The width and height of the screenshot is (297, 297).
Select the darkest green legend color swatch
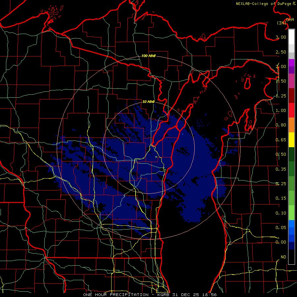[x=291, y=154]
